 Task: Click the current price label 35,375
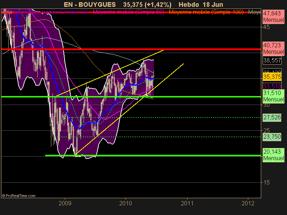(272, 77)
